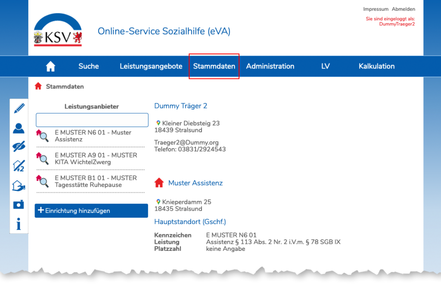The width and height of the screenshot is (441, 284).
Task: Open the Suche menu item
Action: [89, 66]
